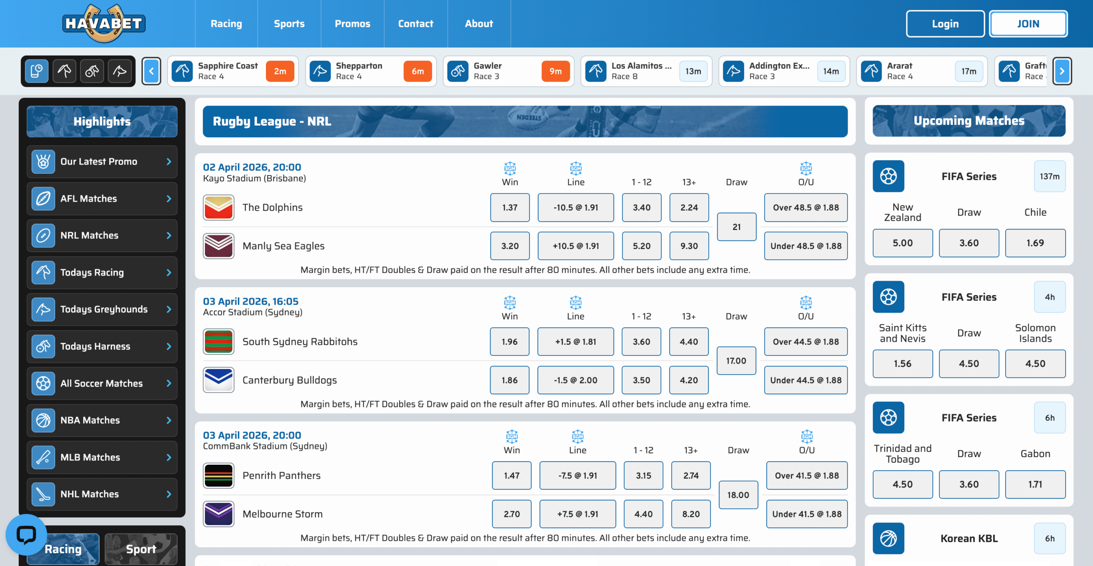Toggle the horse racing filter icon
This screenshot has width=1093, height=566.
point(64,71)
